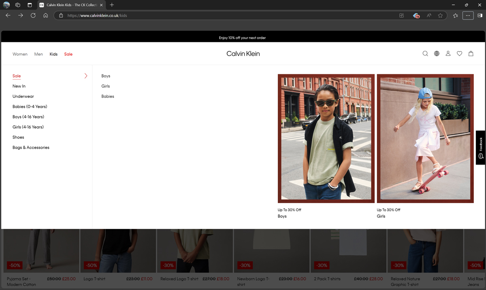
Task: Open the shopping bag icon
Action: 471,54
